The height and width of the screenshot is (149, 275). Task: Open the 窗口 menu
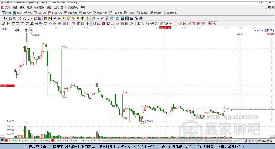63,7
